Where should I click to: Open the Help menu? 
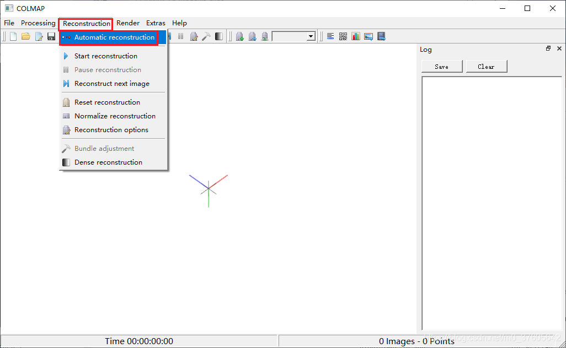[x=179, y=23]
